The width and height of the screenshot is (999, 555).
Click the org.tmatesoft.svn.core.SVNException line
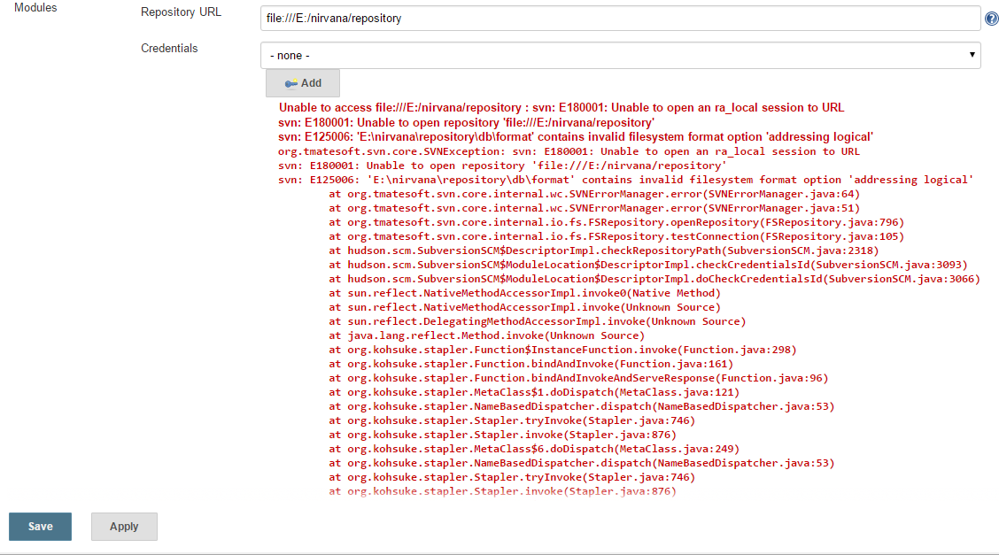tap(569, 151)
